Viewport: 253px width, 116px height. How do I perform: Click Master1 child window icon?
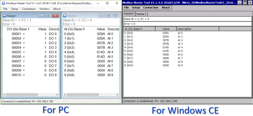[4, 16]
